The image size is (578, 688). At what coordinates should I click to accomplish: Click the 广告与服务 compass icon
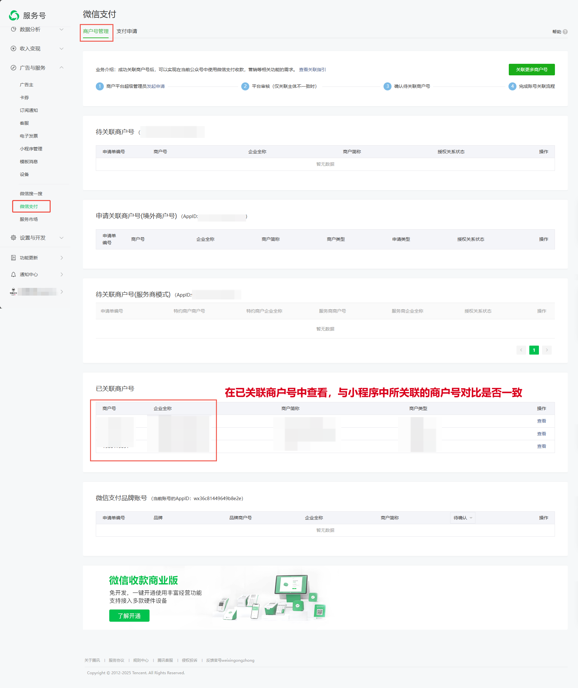[x=13, y=68]
